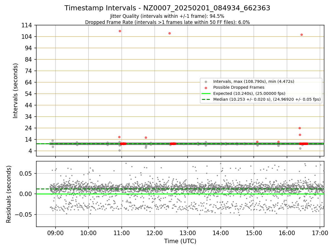Click the gray marker in the Intervals legend entry
Image resolution: width=335 pixels, height=251 pixels.
coord(206,82)
